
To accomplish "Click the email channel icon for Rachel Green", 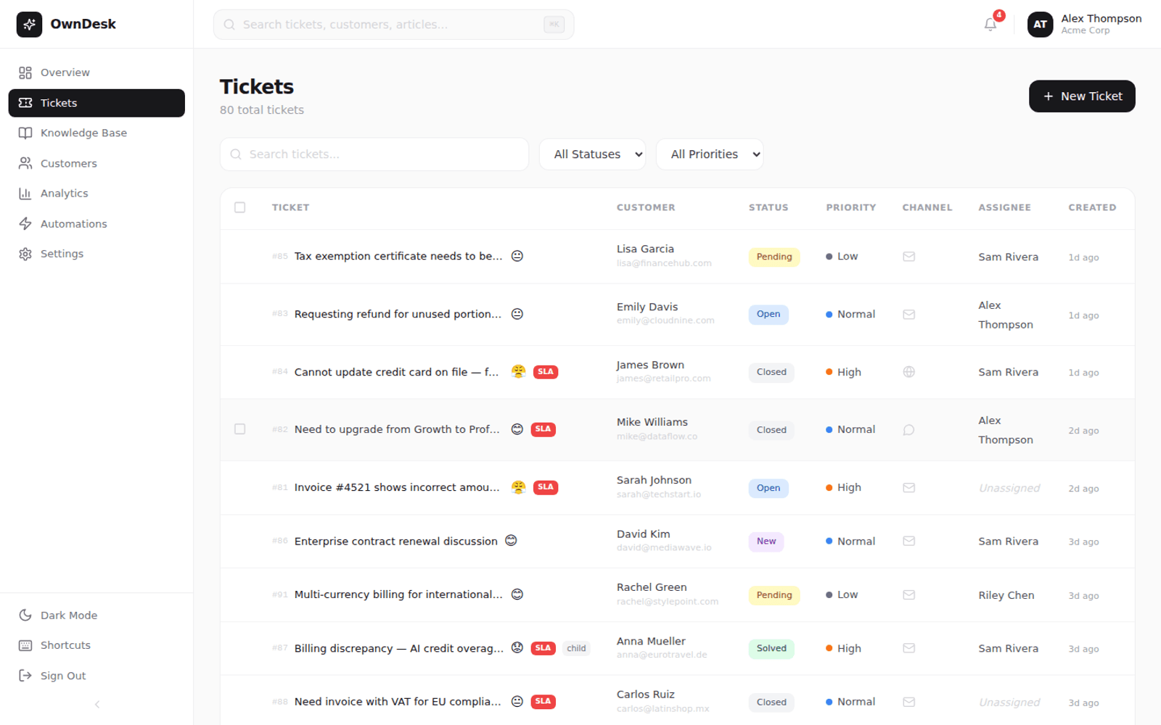I will pyautogui.click(x=908, y=594).
